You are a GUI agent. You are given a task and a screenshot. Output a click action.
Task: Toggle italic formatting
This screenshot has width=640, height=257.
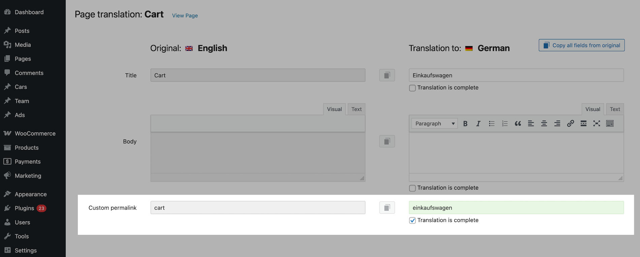(x=478, y=124)
